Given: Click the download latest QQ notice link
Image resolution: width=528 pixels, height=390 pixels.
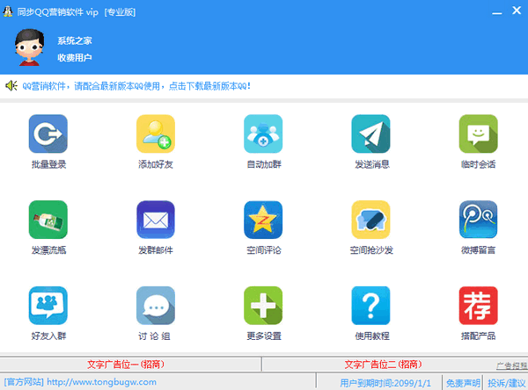Looking at the screenshot, I should (136, 86).
